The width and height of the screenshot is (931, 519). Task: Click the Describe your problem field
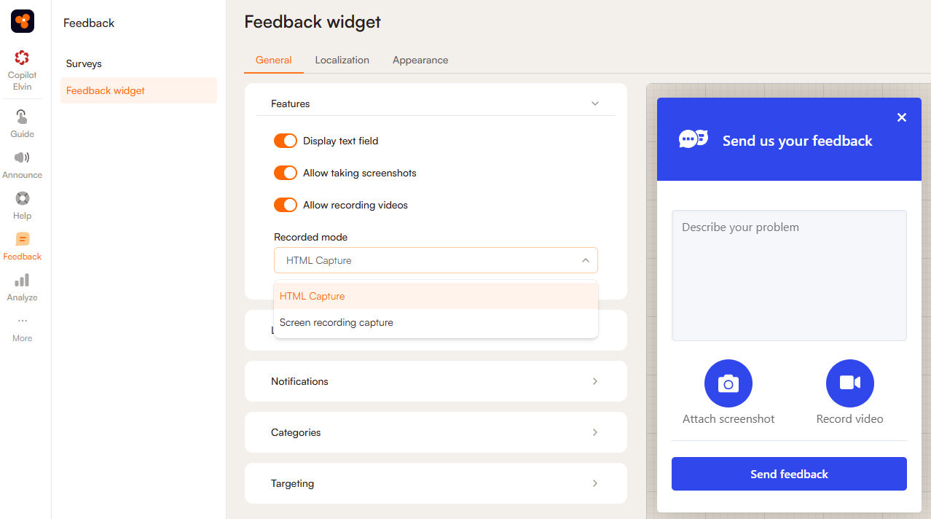[789, 276]
